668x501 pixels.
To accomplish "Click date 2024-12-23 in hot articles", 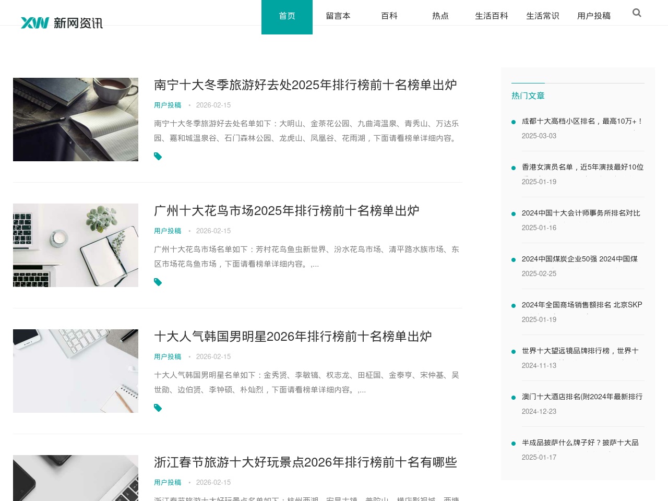I will 539,412.
